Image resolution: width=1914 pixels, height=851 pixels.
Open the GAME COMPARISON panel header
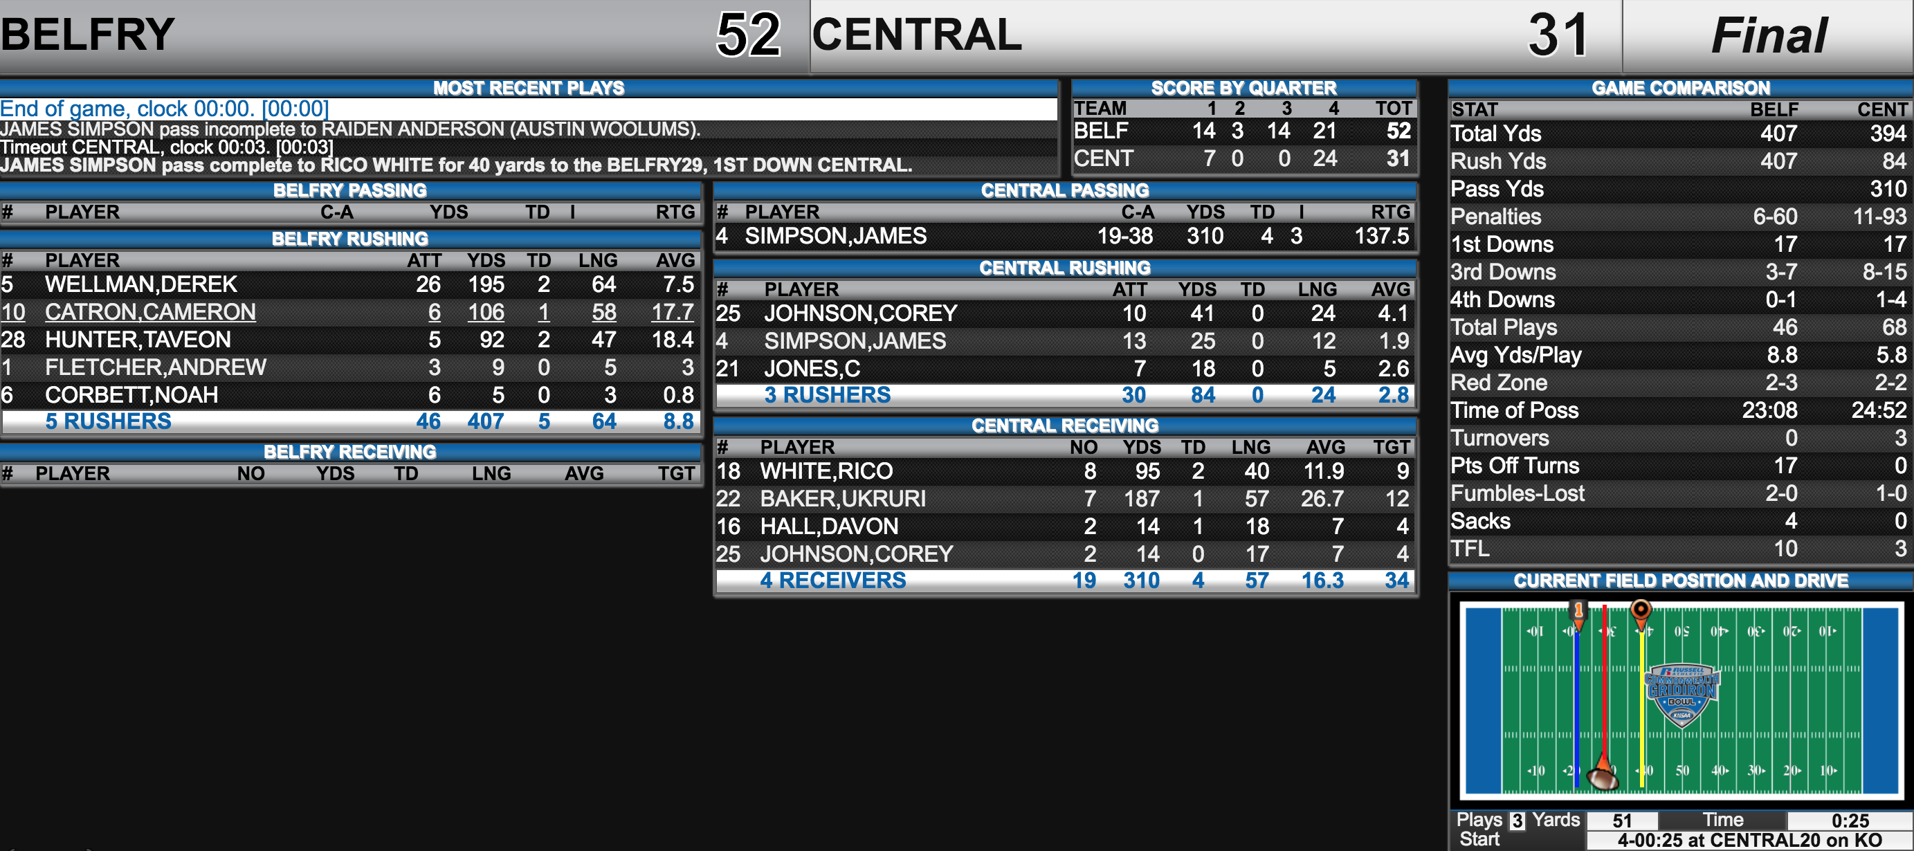coord(1681,86)
